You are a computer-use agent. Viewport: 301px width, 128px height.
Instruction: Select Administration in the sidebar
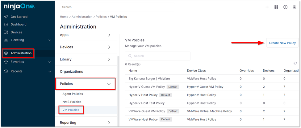[21, 53]
